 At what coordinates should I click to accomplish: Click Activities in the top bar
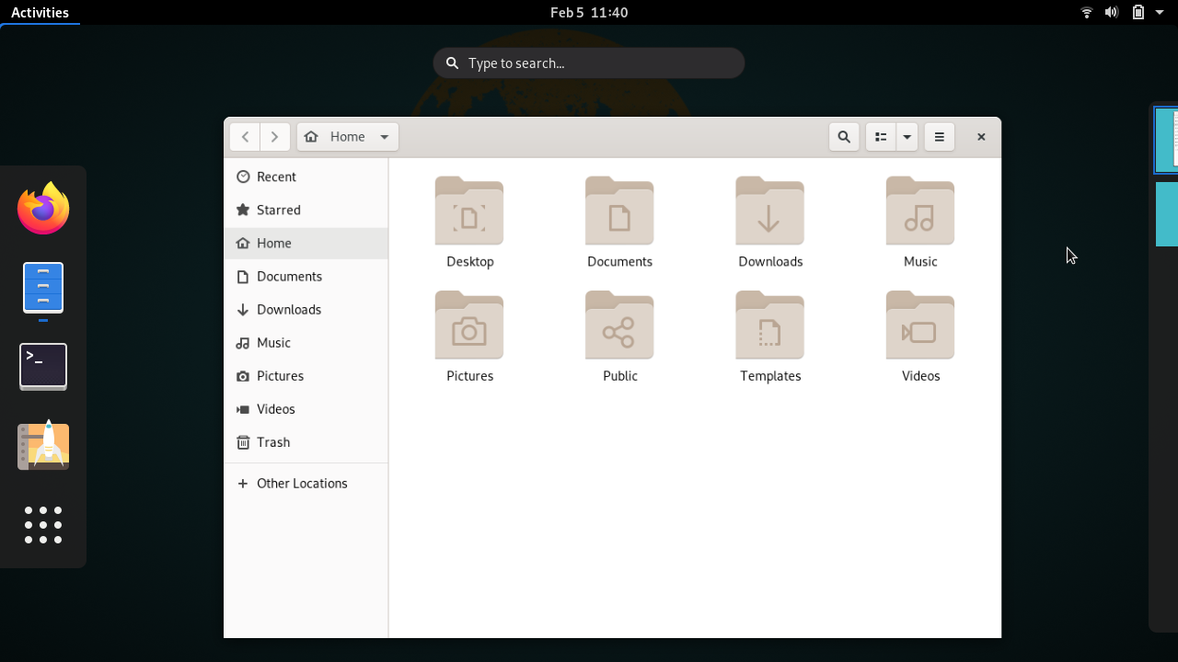point(40,12)
